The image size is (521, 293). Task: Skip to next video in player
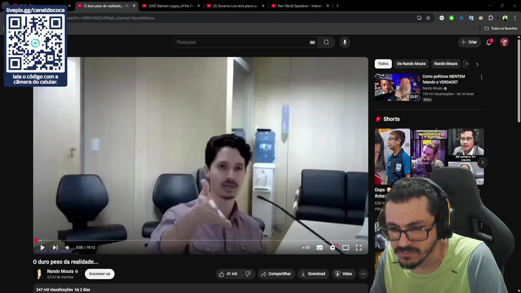[x=55, y=247]
